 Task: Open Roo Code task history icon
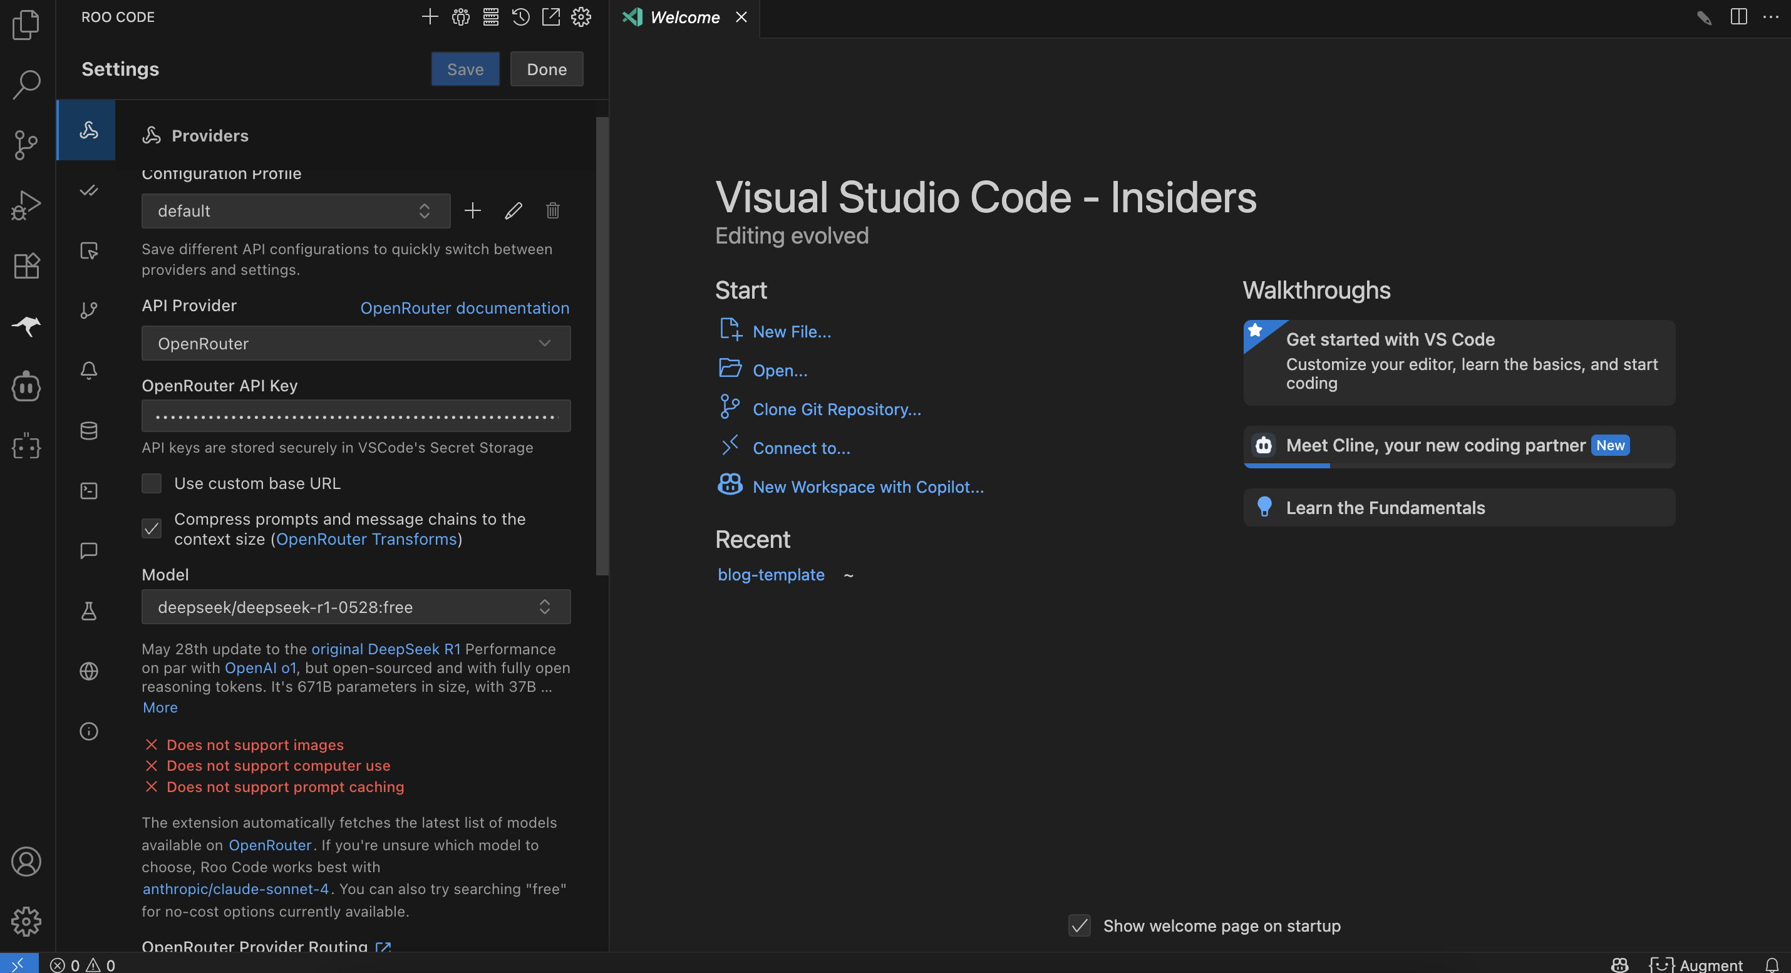(521, 17)
